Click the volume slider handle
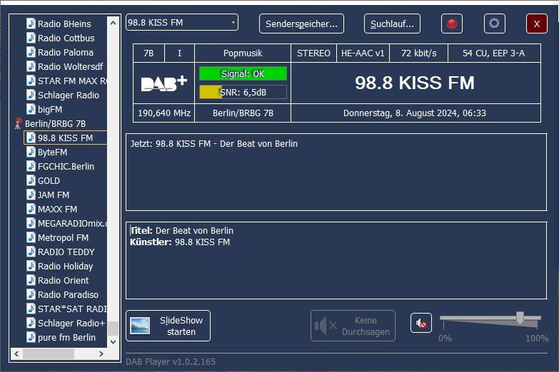The height and width of the screenshot is (372, 559). (520, 318)
